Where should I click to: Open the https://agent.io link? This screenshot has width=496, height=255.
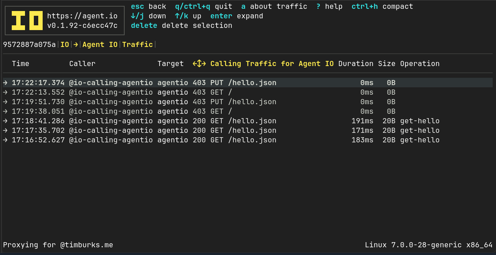tap(82, 16)
